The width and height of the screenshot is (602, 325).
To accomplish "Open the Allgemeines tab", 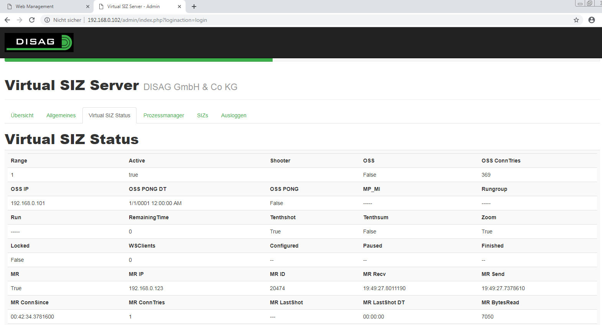I will tap(61, 115).
